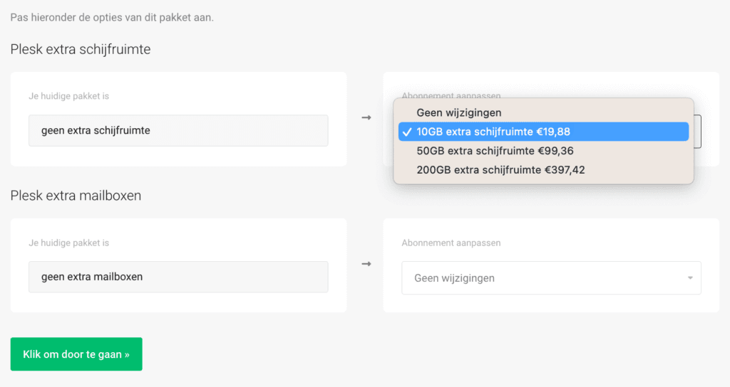The width and height of the screenshot is (730, 387).
Task: Click the 'Plesk extra schijfruimte' heading
Action: (x=81, y=50)
